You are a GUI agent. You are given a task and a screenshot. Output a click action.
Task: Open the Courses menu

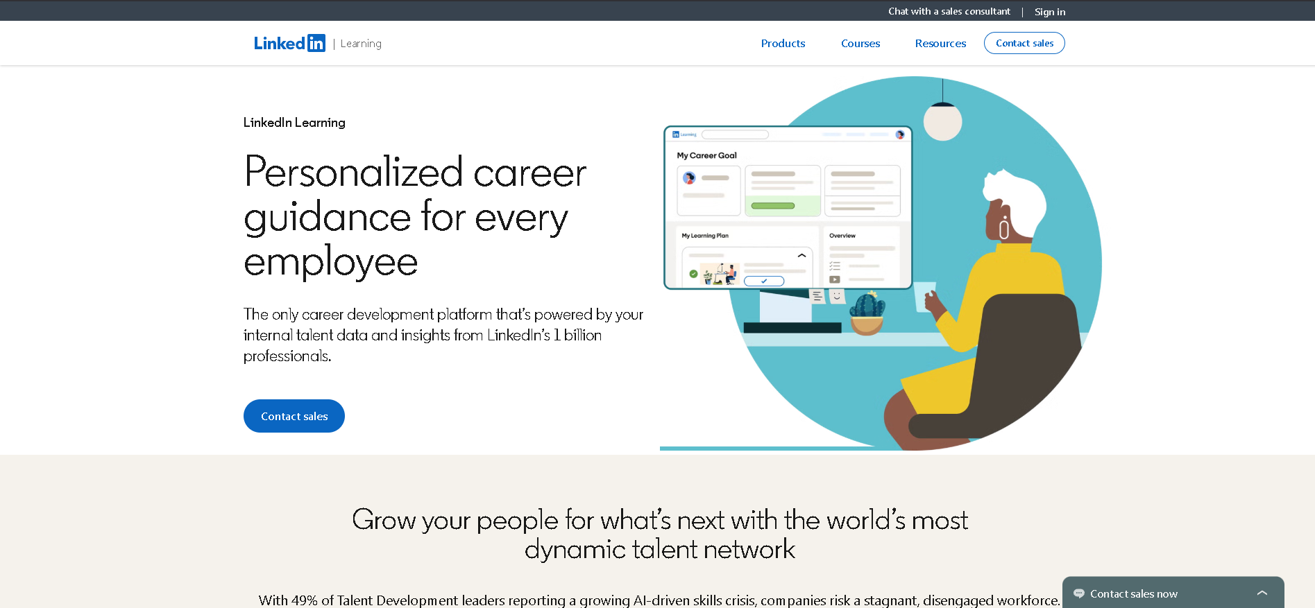click(860, 43)
